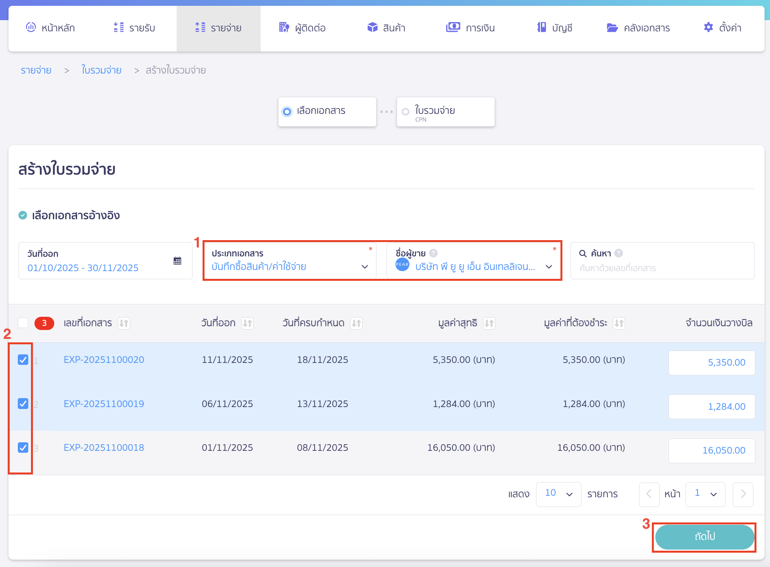
Task: Select the เลือกเอกสาร step radio button
Action: pyautogui.click(x=287, y=112)
